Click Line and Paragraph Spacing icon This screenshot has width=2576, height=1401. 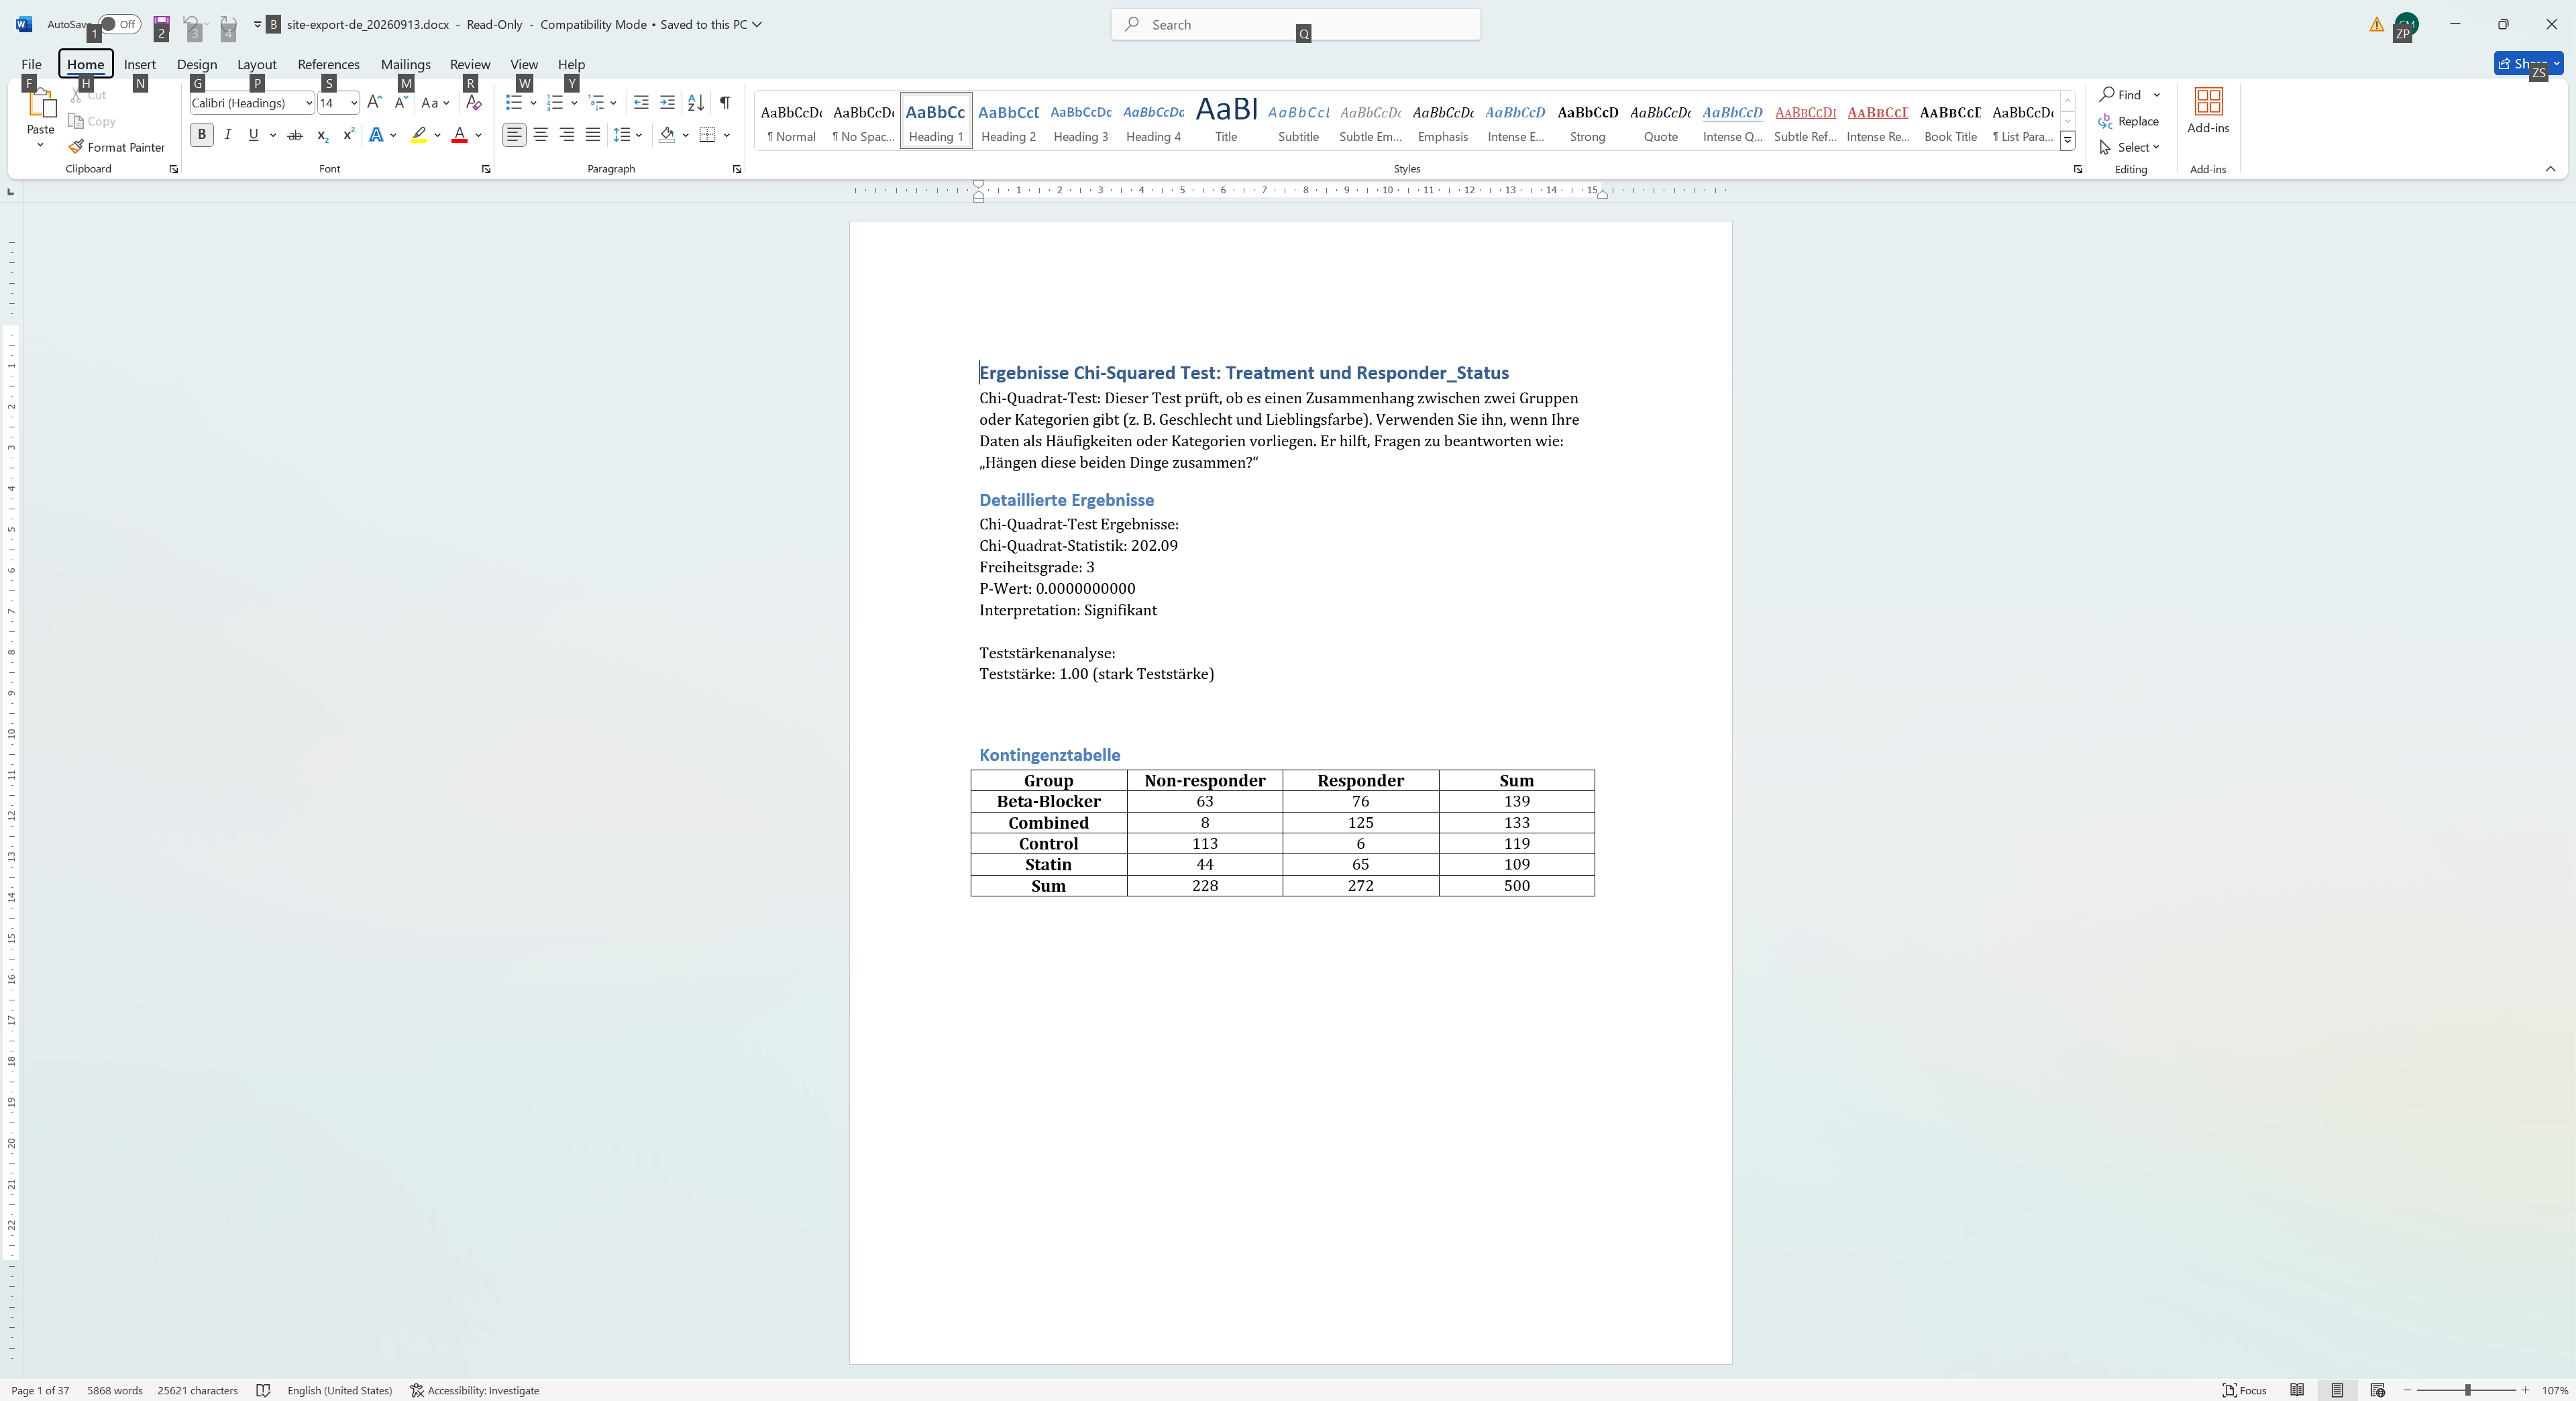pos(622,134)
